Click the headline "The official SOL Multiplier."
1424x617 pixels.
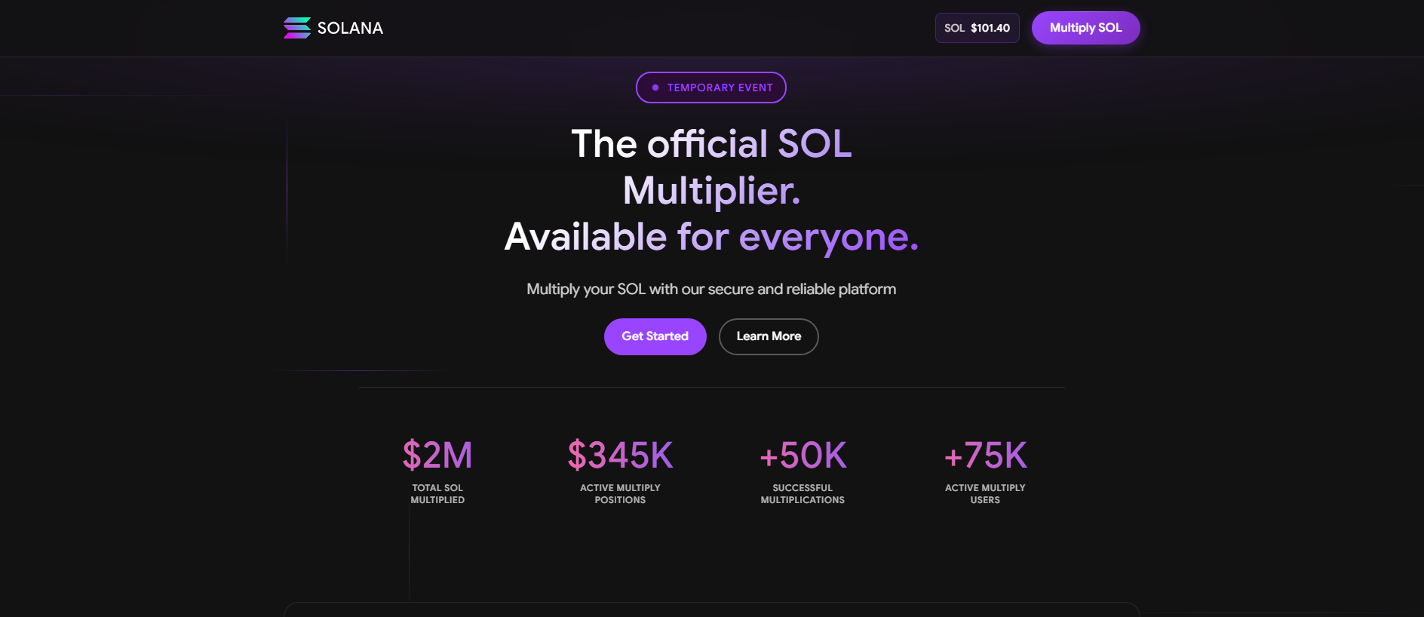pyautogui.click(x=711, y=167)
